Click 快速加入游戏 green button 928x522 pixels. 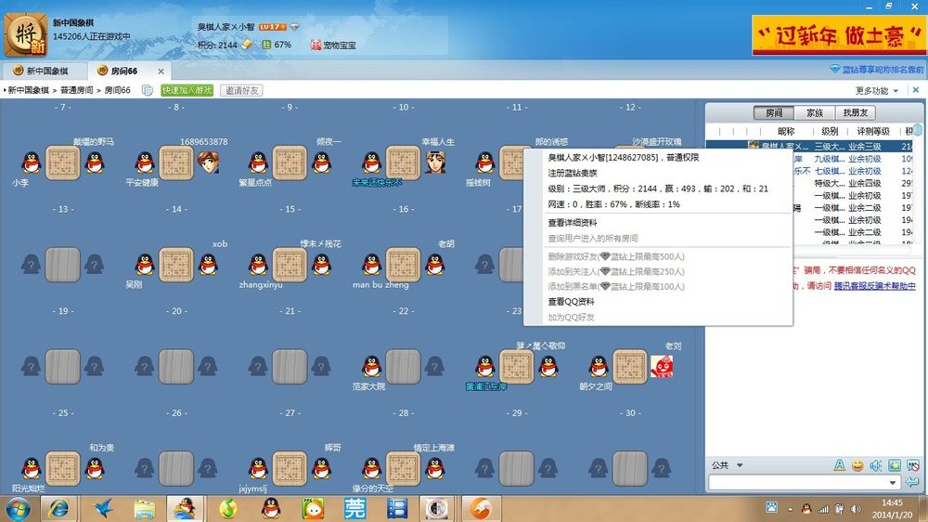pos(187,90)
